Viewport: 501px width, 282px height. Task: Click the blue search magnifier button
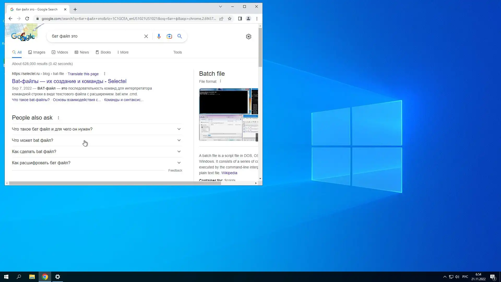(180, 36)
